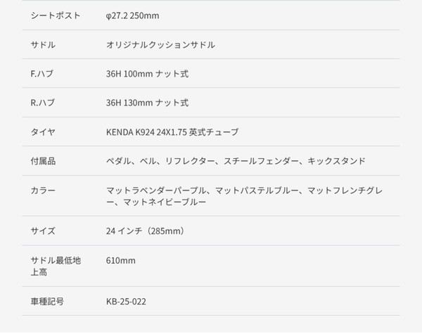
Task: Click the R.ハブ label
Action: [42, 103]
